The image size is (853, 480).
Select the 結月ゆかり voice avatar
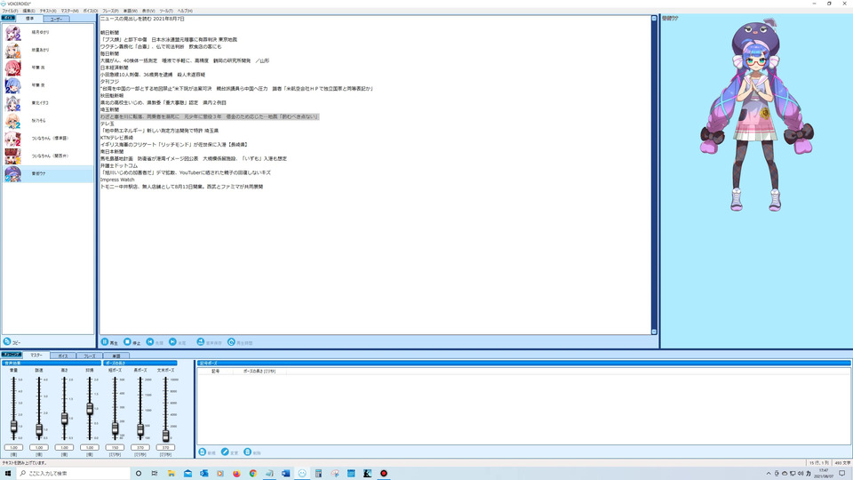12,33
